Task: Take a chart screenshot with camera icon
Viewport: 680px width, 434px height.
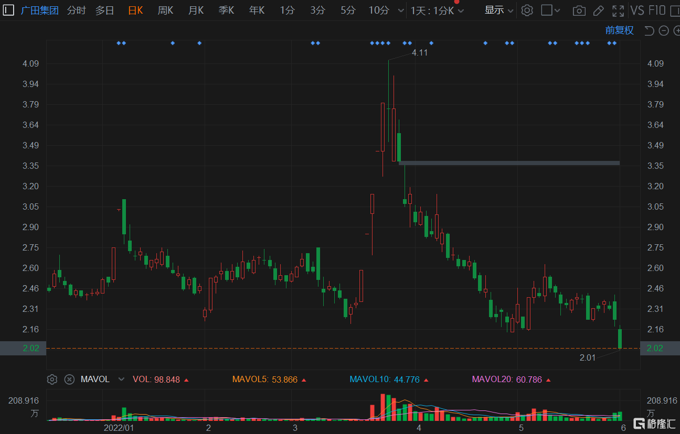Action: (x=579, y=10)
